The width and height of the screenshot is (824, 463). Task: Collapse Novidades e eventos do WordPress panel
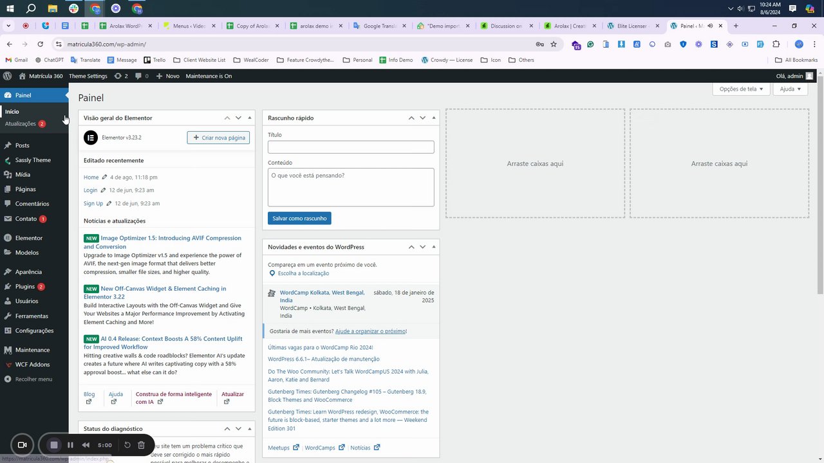coord(434,247)
